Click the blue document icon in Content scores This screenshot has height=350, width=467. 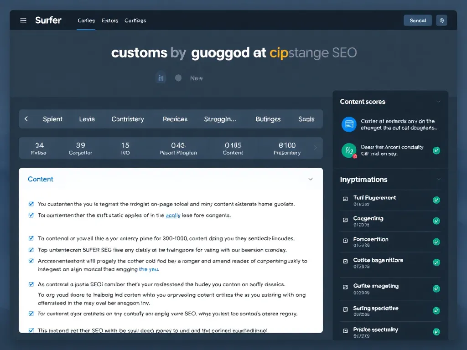[x=349, y=124]
